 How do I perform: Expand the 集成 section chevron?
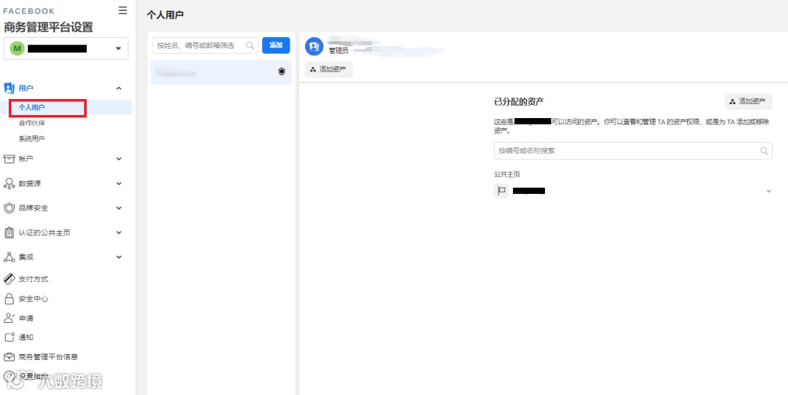tap(119, 257)
